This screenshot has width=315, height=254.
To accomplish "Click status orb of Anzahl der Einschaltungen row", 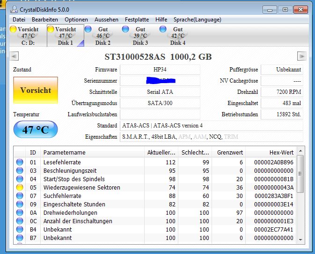I will pyautogui.click(x=20, y=221).
